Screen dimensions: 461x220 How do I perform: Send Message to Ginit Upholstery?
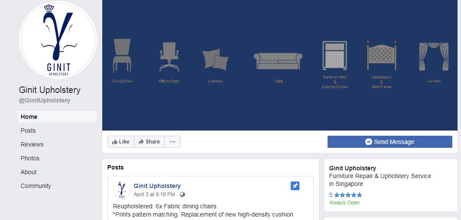click(390, 142)
